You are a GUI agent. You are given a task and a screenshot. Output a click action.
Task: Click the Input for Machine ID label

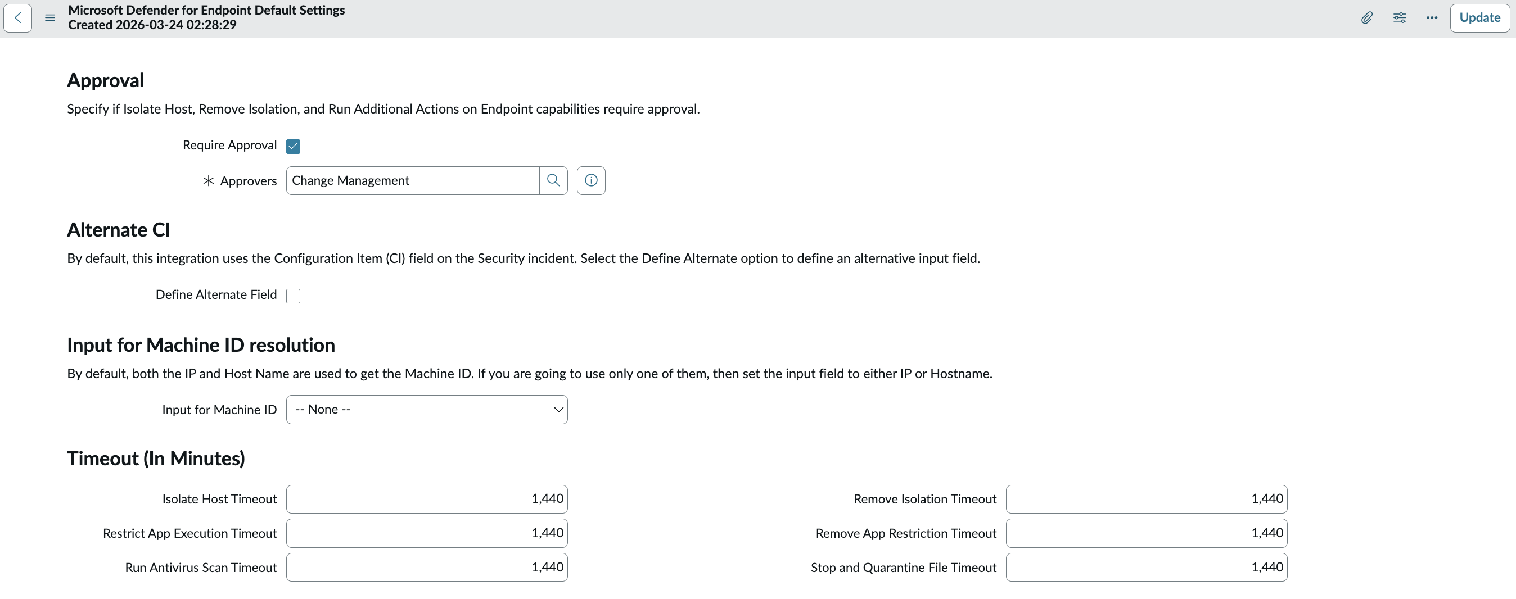[x=219, y=410]
